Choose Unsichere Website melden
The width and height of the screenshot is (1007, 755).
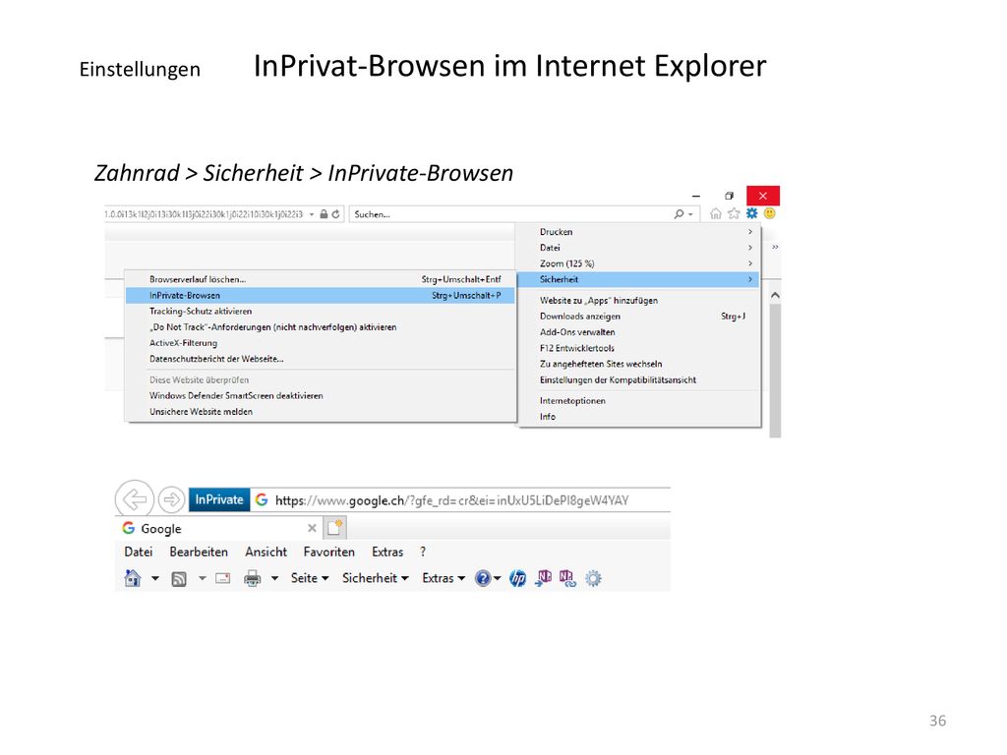[320, 412]
